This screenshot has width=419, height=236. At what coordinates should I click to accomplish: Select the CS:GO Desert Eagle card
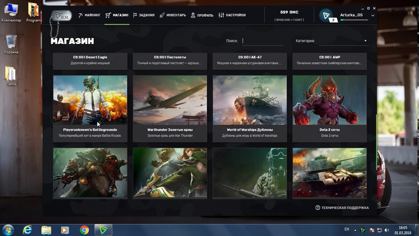point(90,61)
